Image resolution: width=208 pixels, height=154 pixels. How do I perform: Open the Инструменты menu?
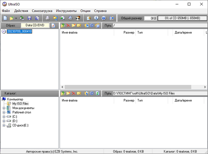(66, 11)
